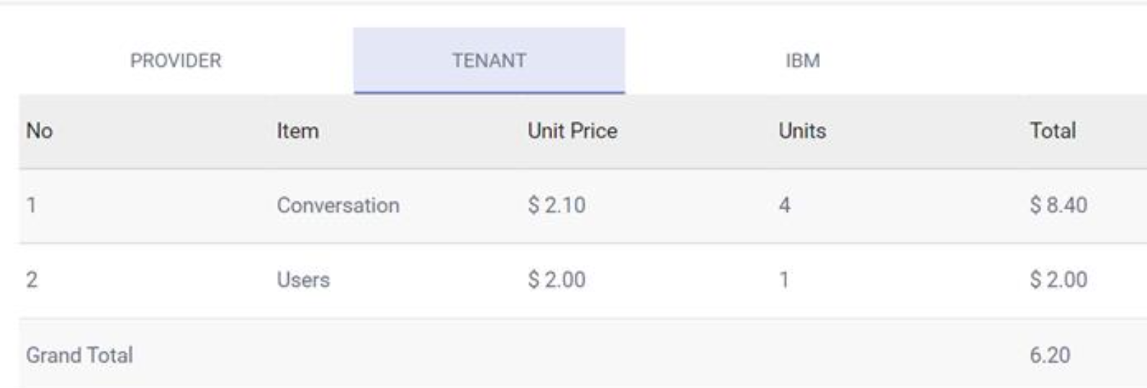Click the Users units value 1
The width and height of the screenshot is (1147, 388).
[784, 279]
